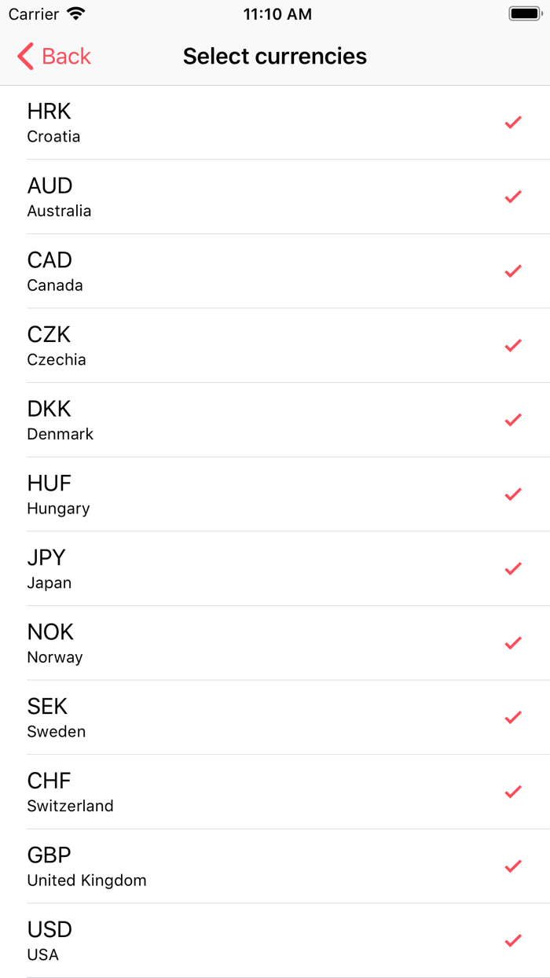The width and height of the screenshot is (550, 978).
Task: Click the checkmark next to CHF
Action: click(x=513, y=792)
